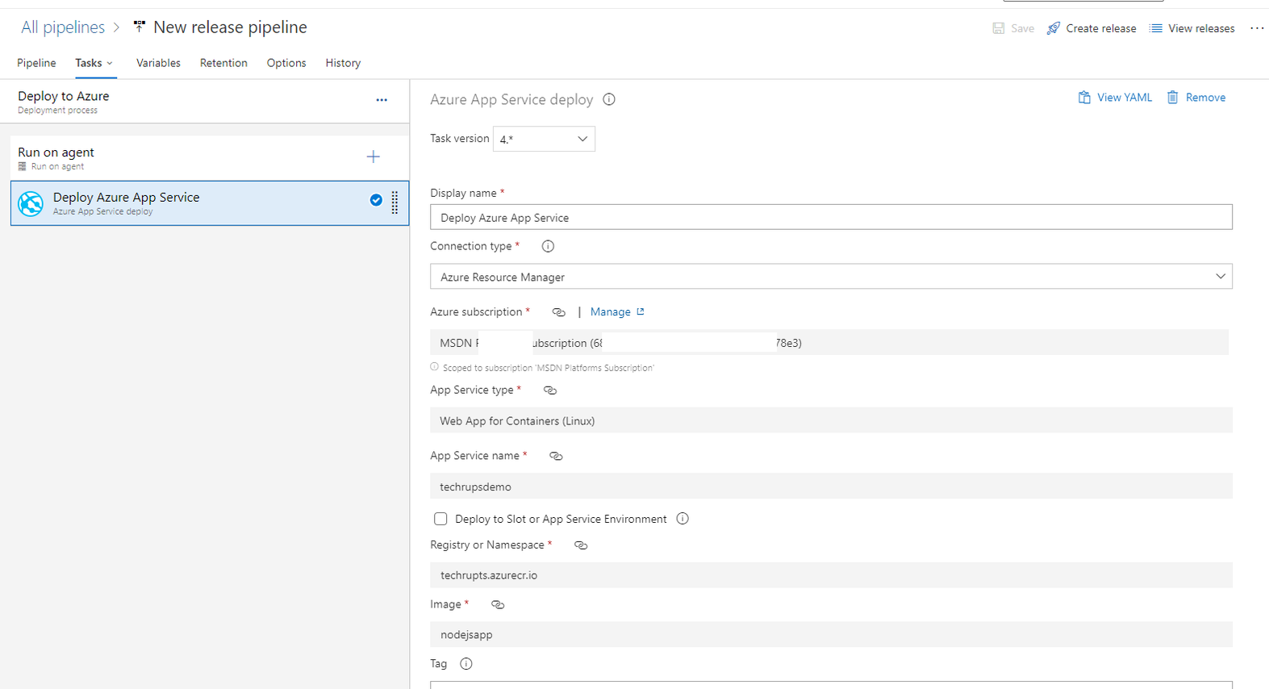The height and width of the screenshot is (689, 1269).
Task: Open App Service name selector
Action: point(831,486)
